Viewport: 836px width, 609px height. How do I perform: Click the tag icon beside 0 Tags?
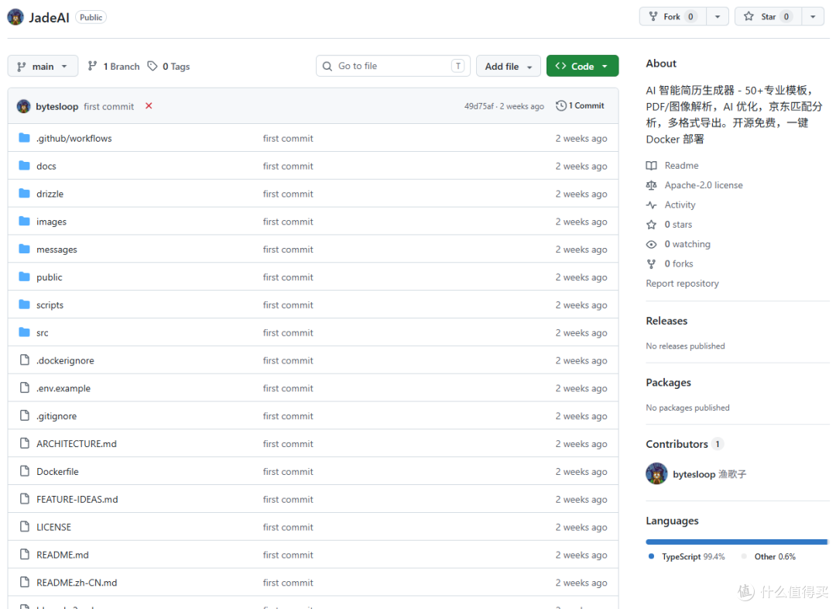pos(152,66)
